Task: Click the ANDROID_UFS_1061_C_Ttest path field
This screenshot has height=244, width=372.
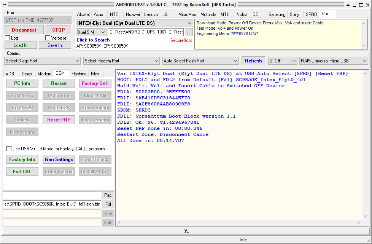Action: tap(146, 32)
